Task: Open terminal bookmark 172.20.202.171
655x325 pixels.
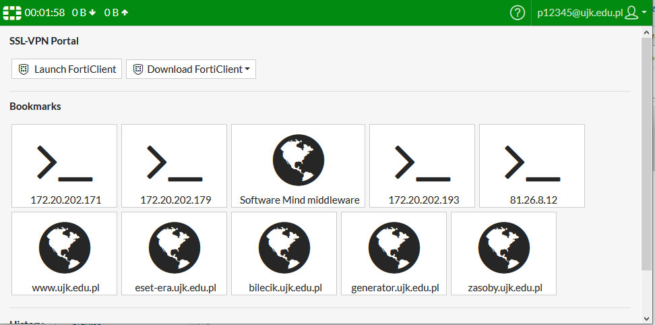Action: (x=65, y=166)
